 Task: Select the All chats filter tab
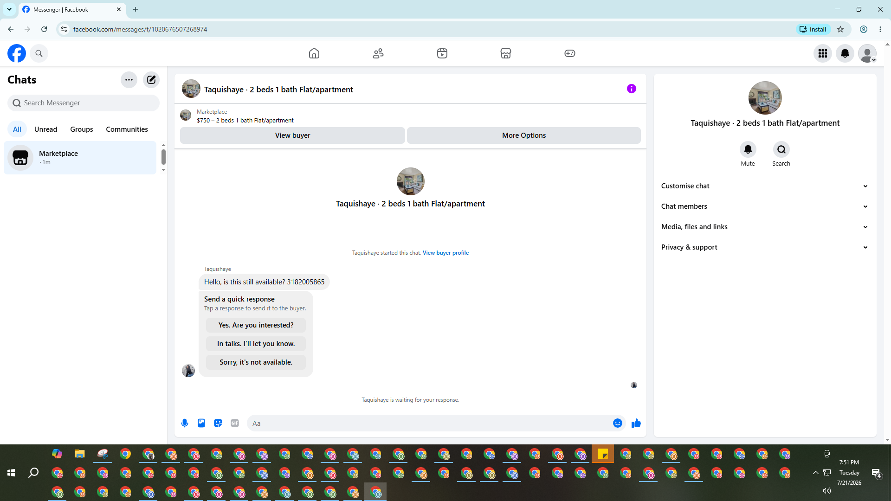(17, 129)
